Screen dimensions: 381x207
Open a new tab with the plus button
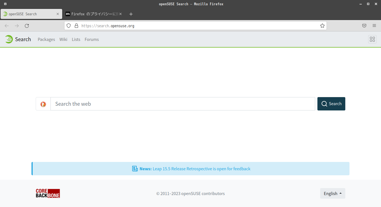131,14
